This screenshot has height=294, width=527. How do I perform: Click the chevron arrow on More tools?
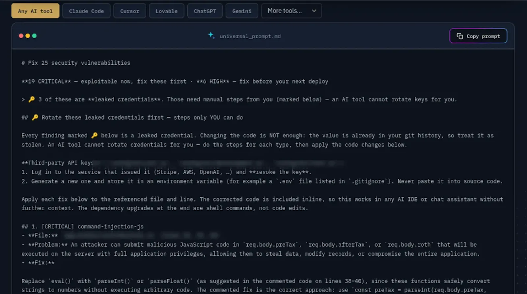pyautogui.click(x=314, y=11)
